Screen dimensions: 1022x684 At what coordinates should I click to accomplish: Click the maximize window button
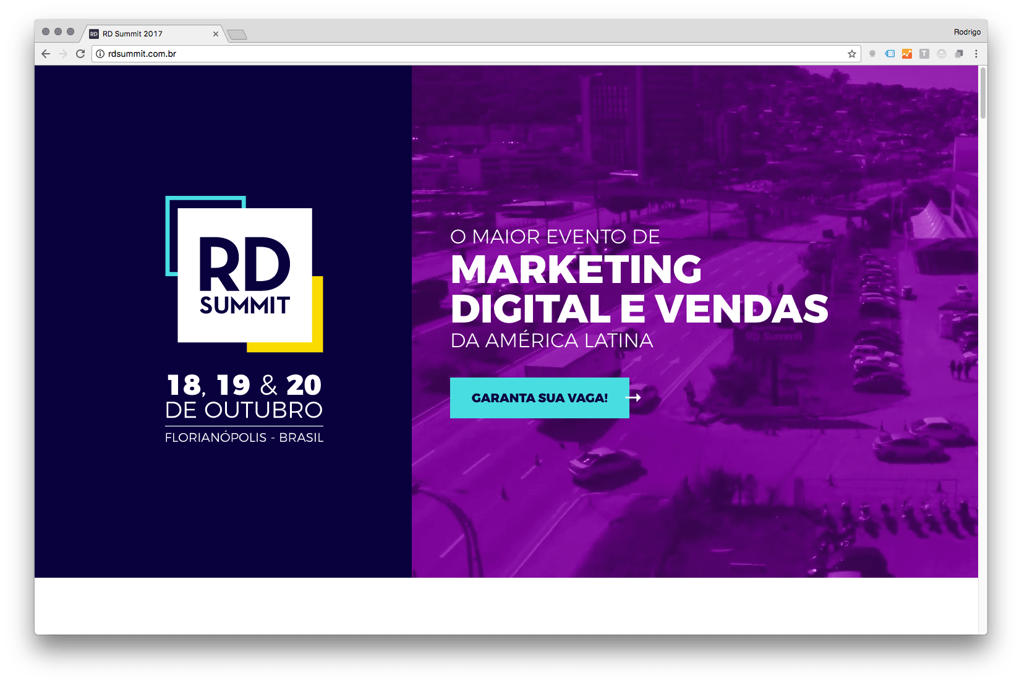pyautogui.click(x=70, y=32)
